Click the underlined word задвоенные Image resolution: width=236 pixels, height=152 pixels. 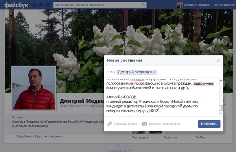[203, 83]
